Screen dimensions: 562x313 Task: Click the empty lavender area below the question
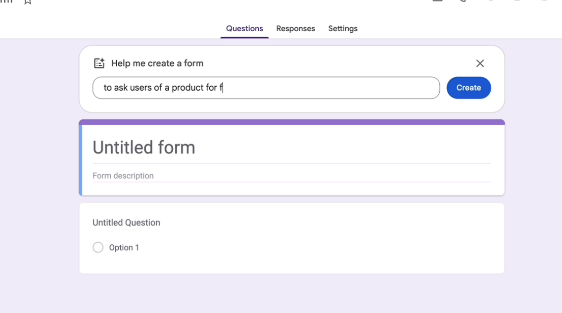point(292,295)
